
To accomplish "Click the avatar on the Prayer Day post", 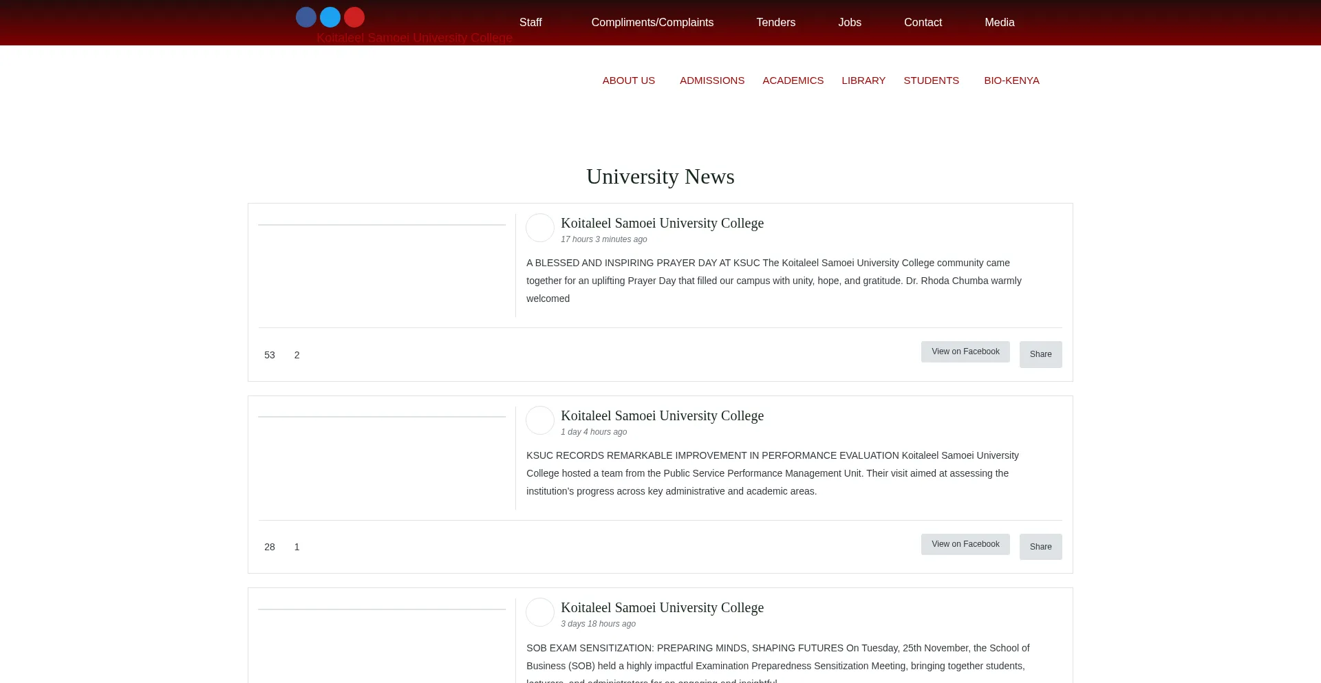I will 540,228.
